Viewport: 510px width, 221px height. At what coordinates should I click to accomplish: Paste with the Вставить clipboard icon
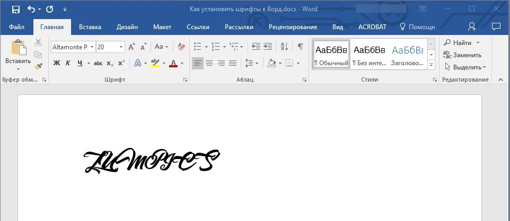tap(18, 48)
